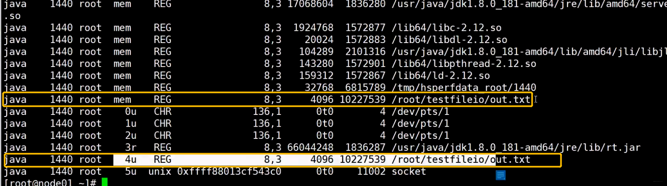The height and width of the screenshot is (186, 667).
Task: Click the 0u file descriptor entry
Action: [131, 112]
